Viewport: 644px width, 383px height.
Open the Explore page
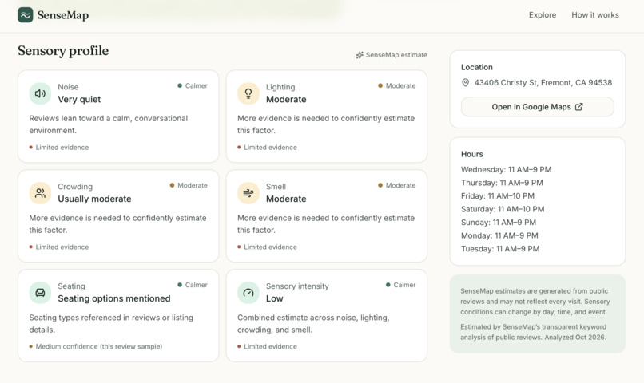click(x=543, y=15)
